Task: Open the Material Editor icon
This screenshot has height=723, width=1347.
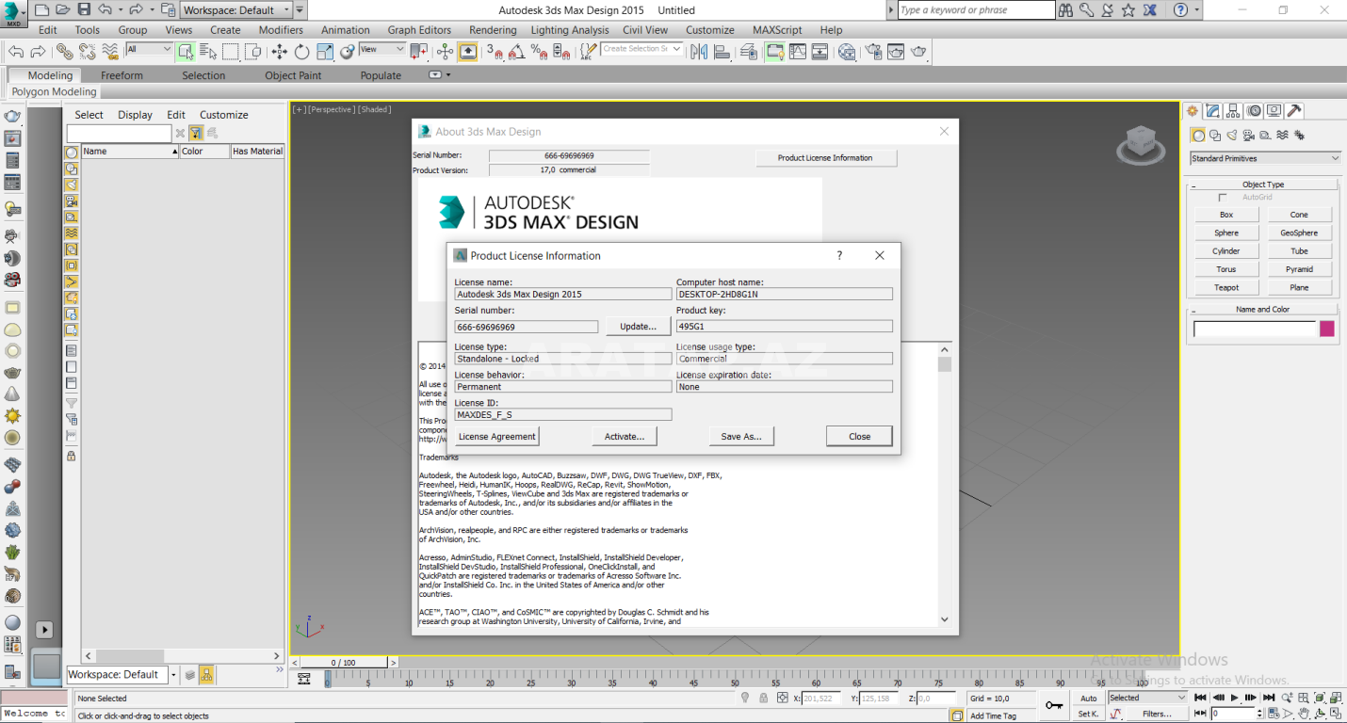Action: click(x=847, y=51)
